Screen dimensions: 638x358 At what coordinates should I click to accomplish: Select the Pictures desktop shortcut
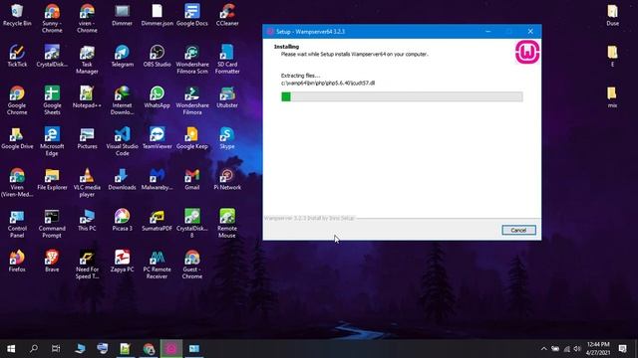87,138
